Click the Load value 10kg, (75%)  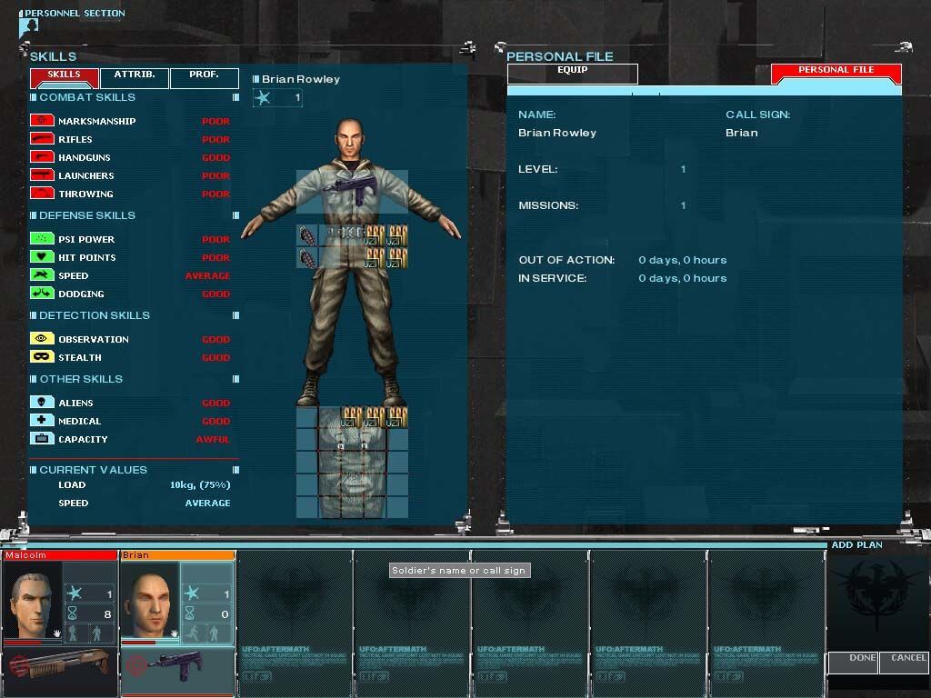pos(200,485)
